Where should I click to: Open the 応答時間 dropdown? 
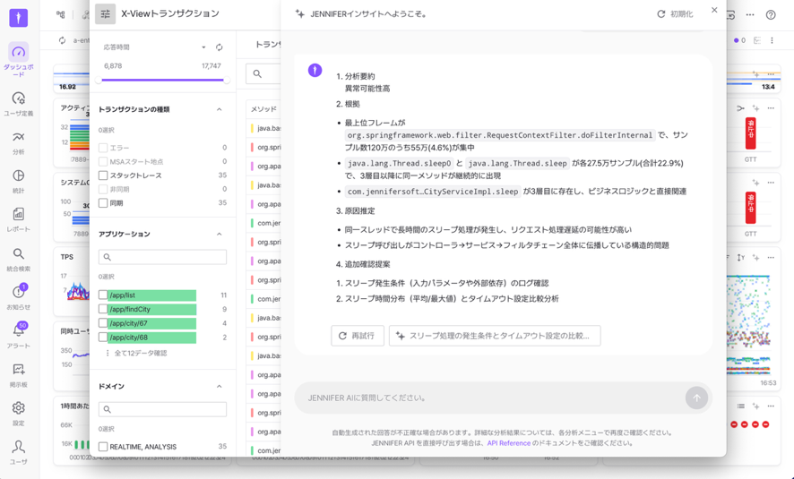(x=203, y=47)
